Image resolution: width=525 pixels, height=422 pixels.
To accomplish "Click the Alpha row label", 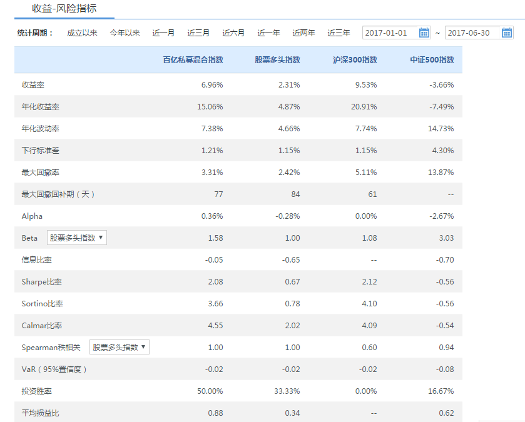I will click(x=32, y=216).
